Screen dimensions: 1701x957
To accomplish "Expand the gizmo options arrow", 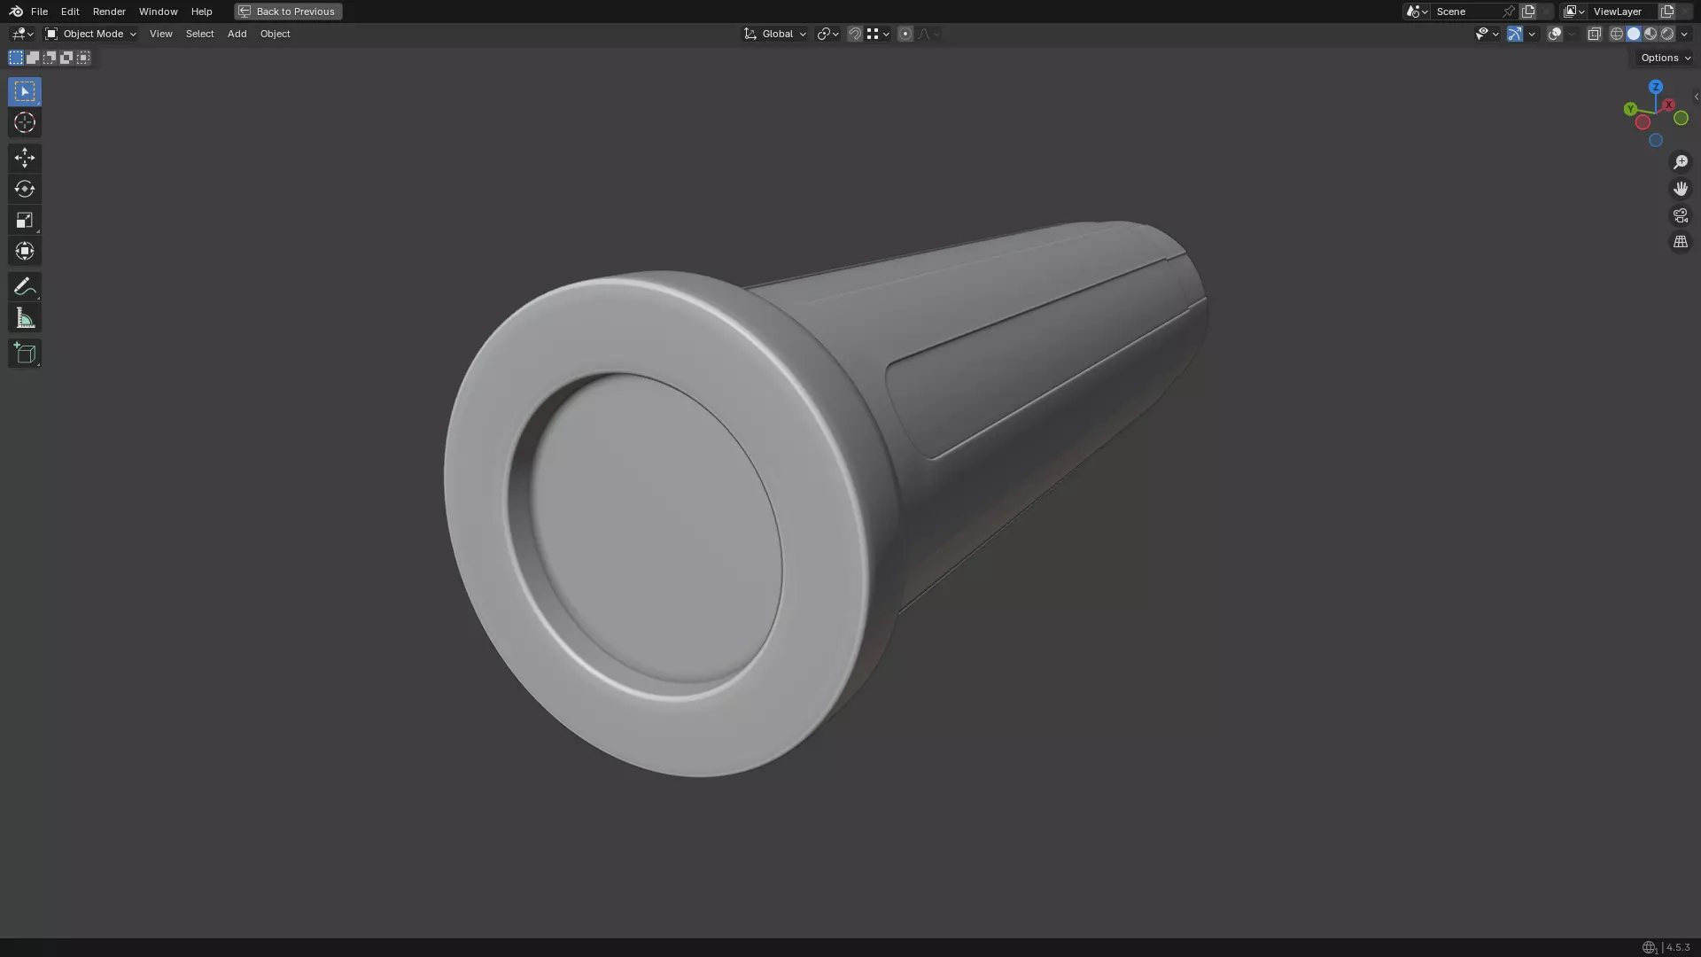I will point(1532,34).
